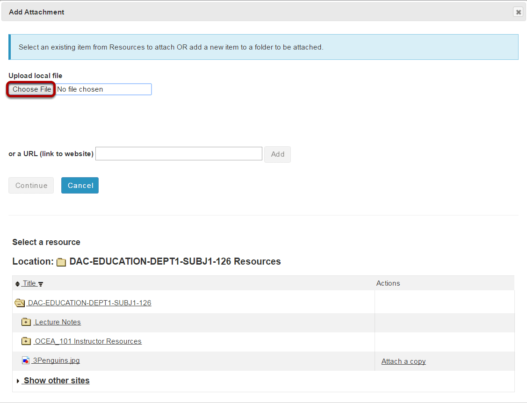Click the Location folder icon
527x403 pixels.
click(61, 262)
